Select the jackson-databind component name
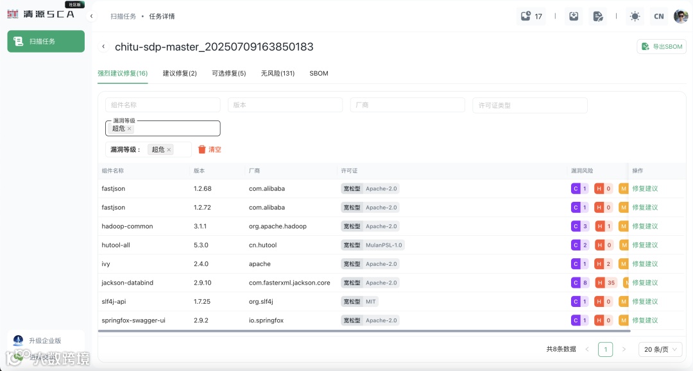This screenshot has width=693, height=371. 127,283
